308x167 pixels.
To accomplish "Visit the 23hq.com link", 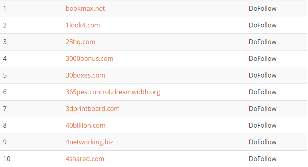I will [x=80, y=42].
